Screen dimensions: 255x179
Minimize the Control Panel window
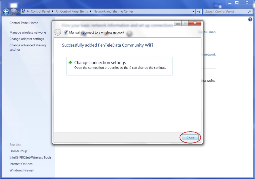(x=230, y=3)
